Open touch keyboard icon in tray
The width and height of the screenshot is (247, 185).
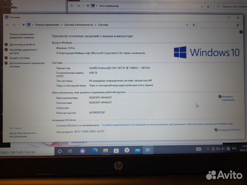coord(199,149)
